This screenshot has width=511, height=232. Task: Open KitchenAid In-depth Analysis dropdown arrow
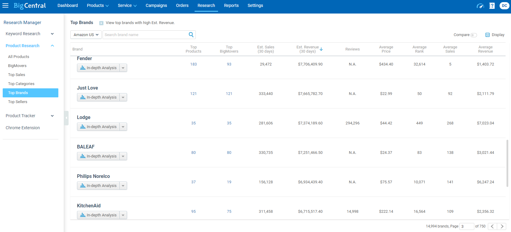[123, 215]
